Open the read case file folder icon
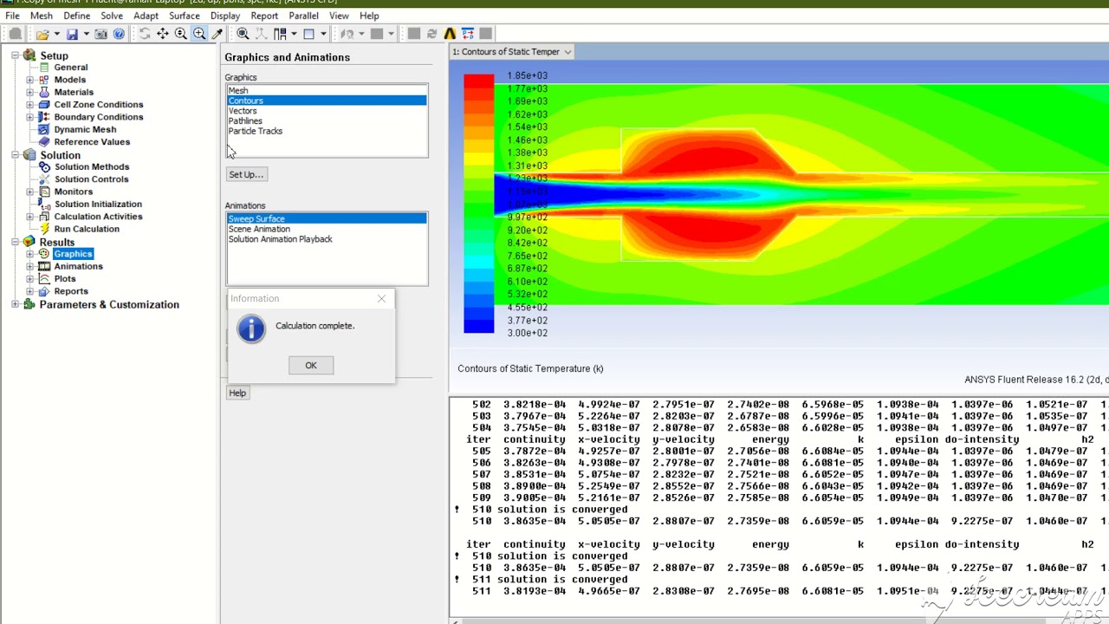This screenshot has height=624, width=1109. click(x=42, y=34)
